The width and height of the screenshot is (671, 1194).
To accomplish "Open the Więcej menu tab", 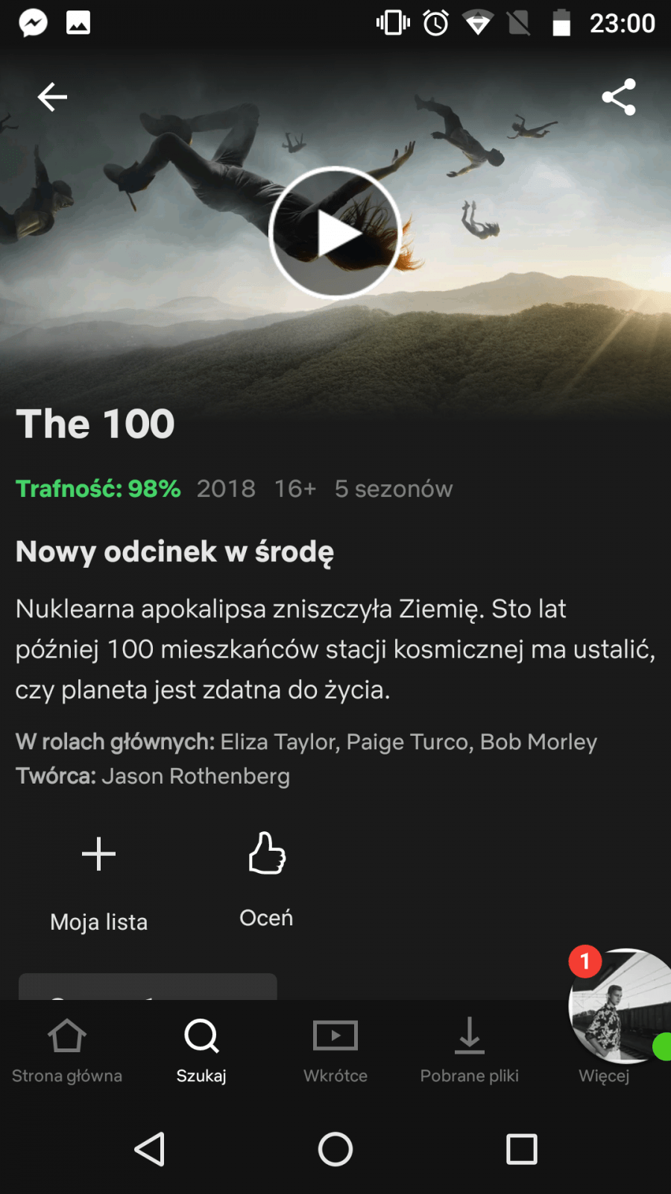I will 604,1075.
